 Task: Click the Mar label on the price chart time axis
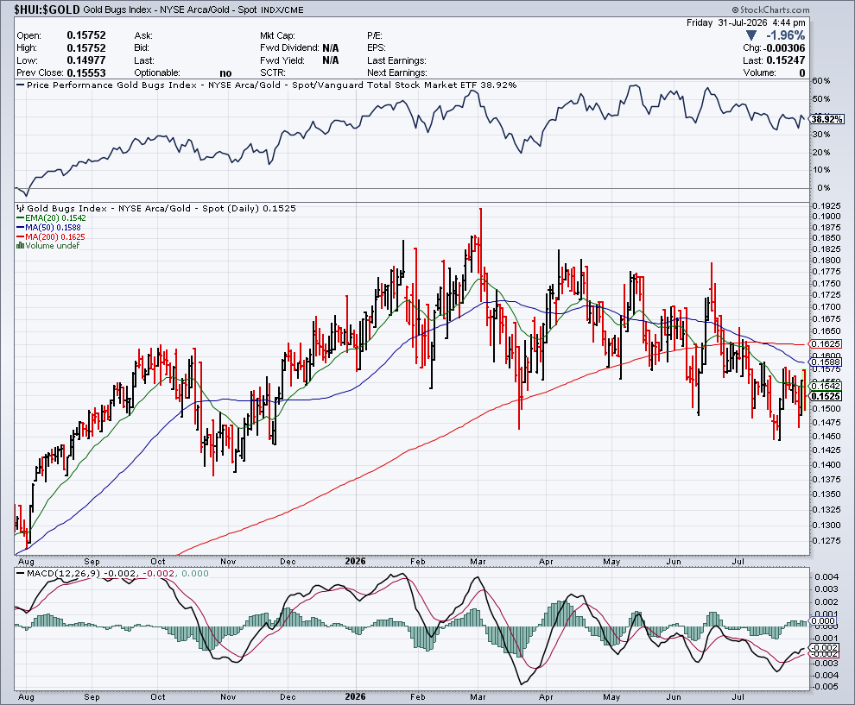click(478, 561)
